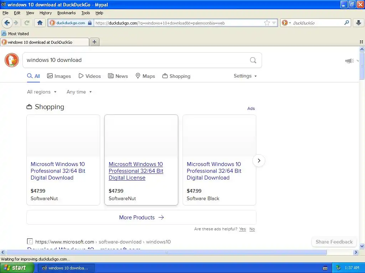Submit search using the page magnifier icon

click(x=253, y=60)
